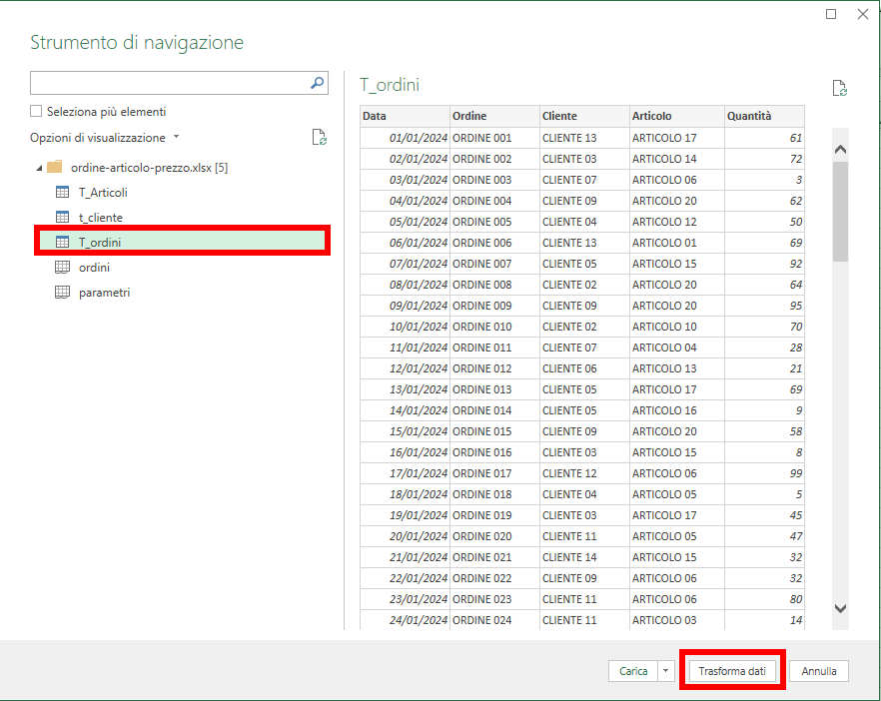
Task: Click ARTICOLO 13 cell
Action: click(x=677, y=368)
